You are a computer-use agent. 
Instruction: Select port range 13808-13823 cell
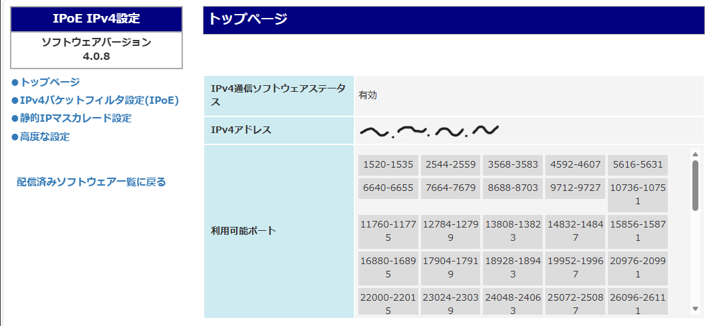(x=512, y=232)
